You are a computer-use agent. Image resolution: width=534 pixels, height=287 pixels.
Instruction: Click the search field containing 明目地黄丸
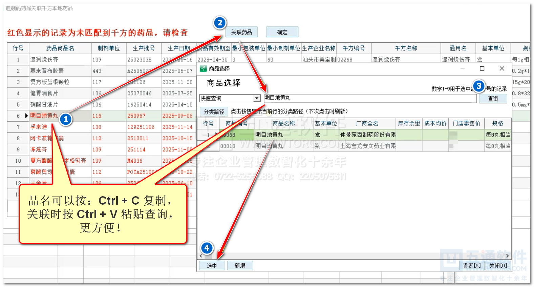click(x=370, y=98)
